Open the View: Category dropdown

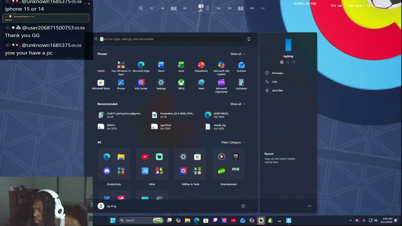tap(233, 143)
